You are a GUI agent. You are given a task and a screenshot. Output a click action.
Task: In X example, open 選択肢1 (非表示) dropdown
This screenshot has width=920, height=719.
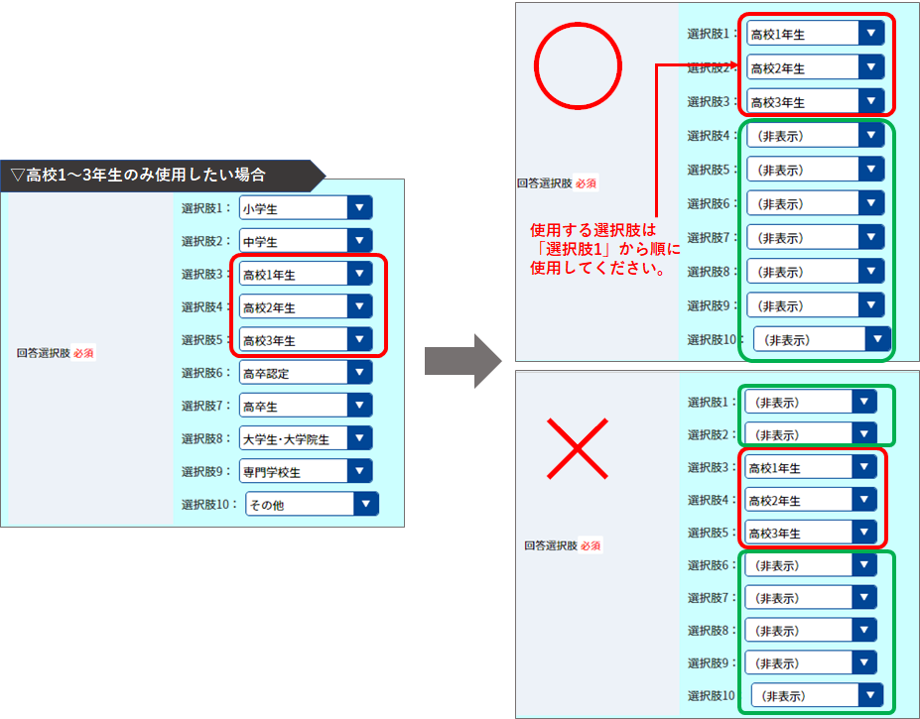[811, 402]
